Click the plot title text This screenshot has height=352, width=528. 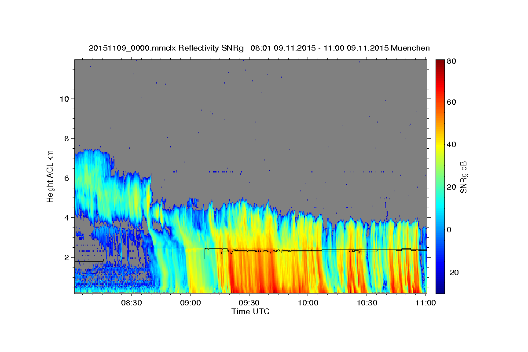coord(259,48)
